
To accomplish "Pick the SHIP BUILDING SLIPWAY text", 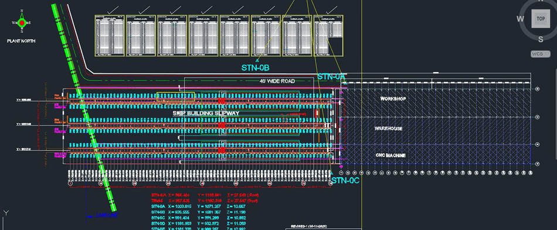I will [x=206, y=113].
